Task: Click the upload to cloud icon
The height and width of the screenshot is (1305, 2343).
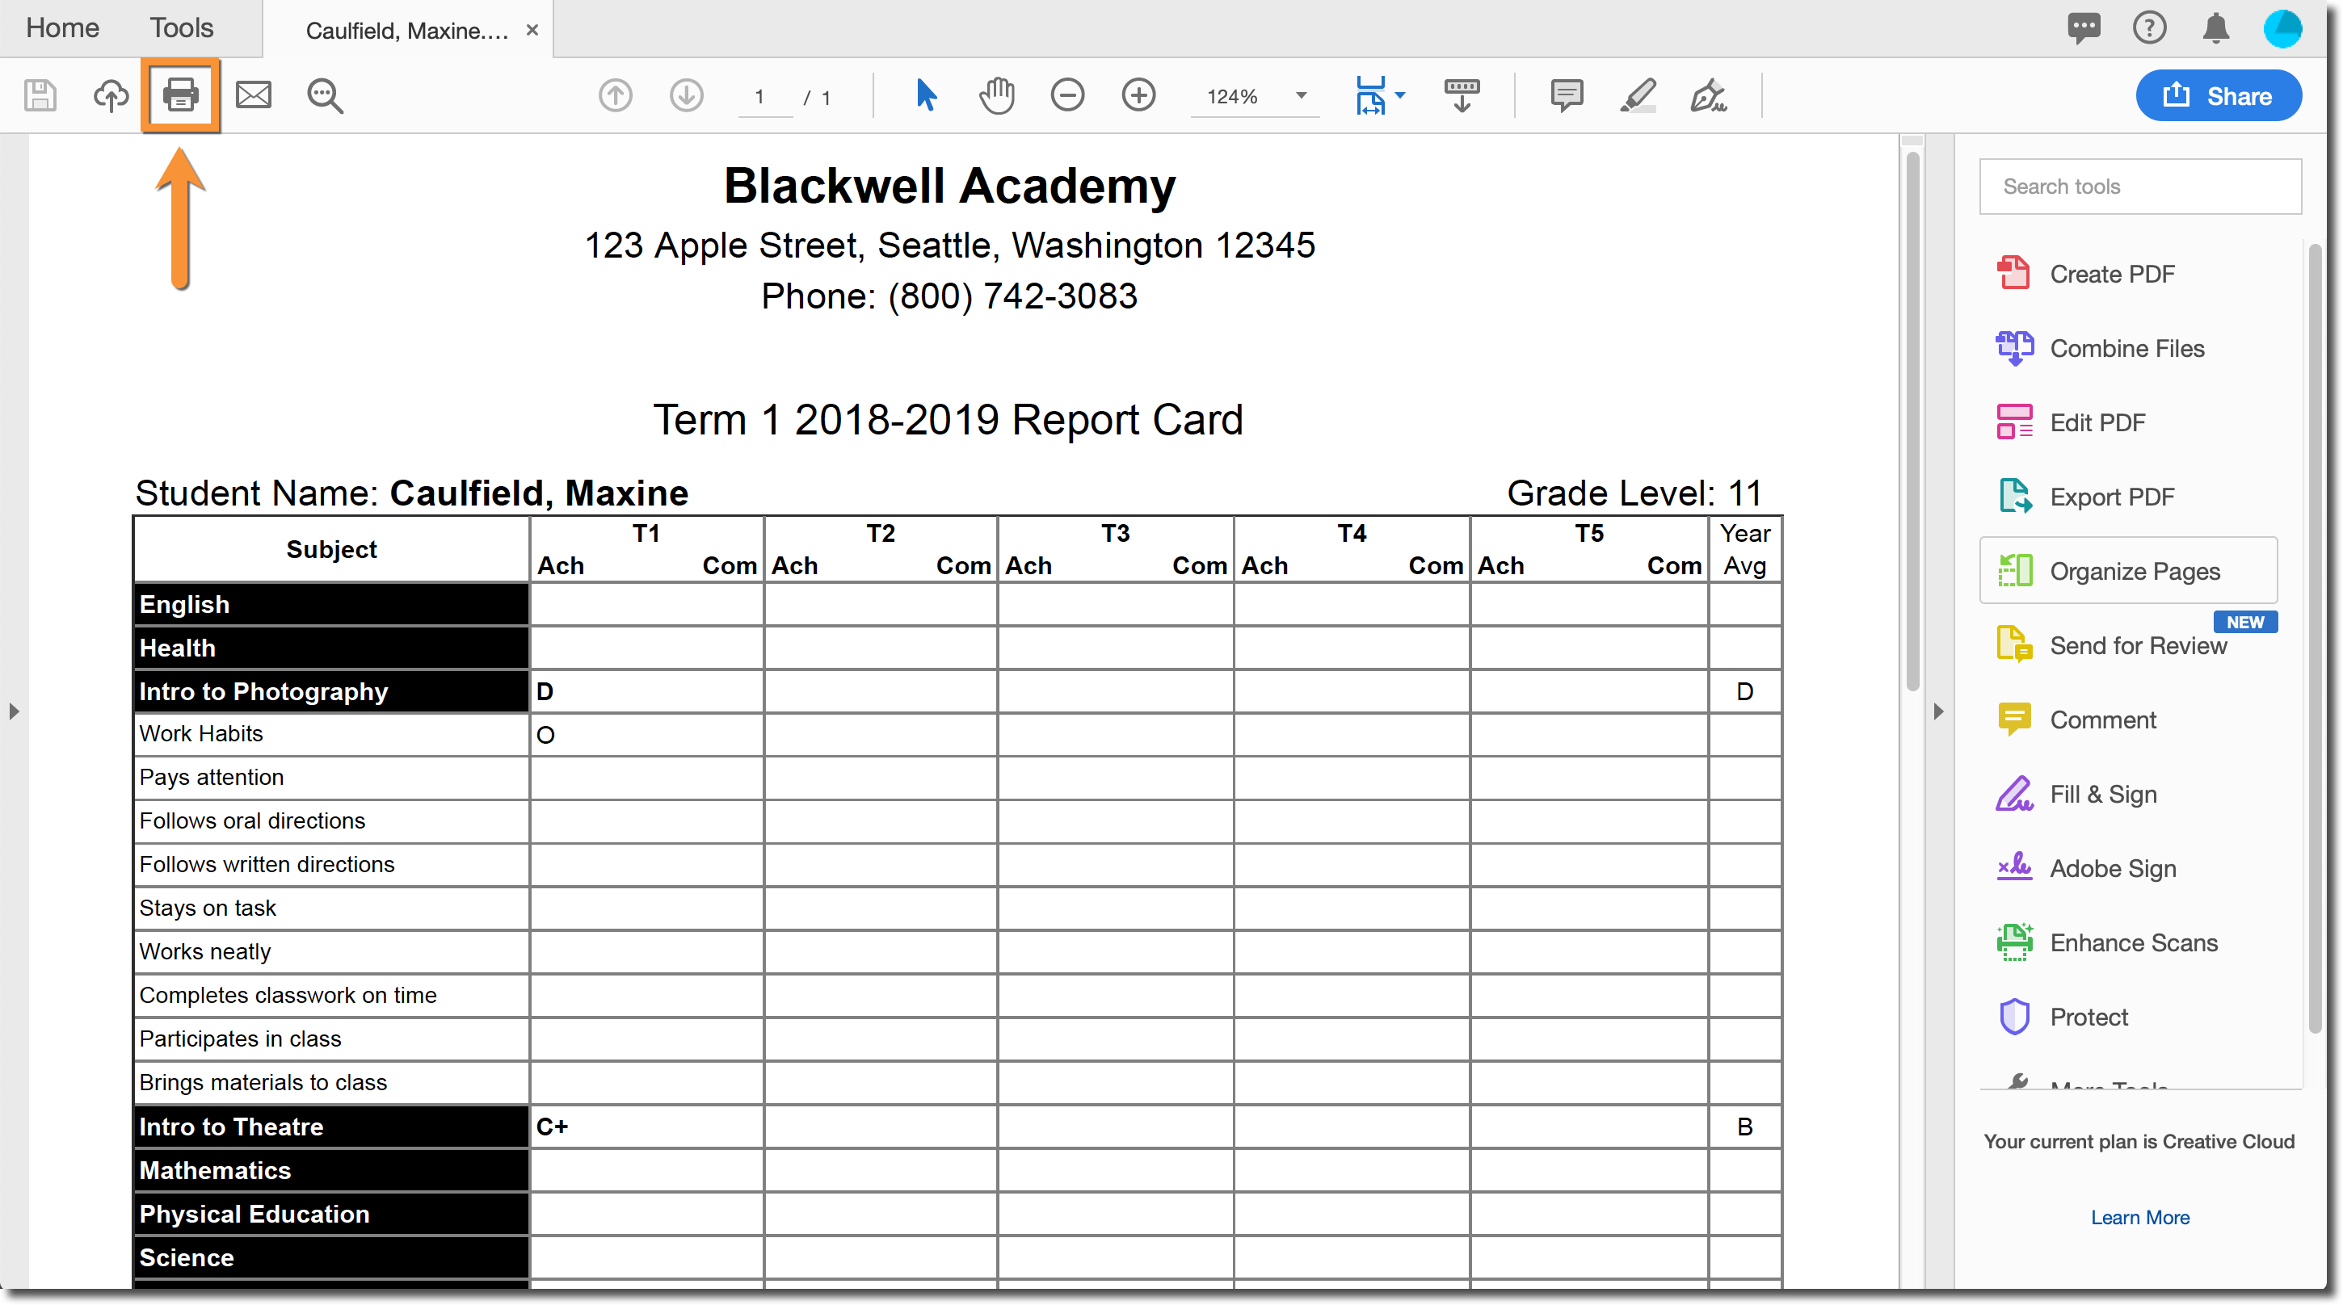Action: 111,94
